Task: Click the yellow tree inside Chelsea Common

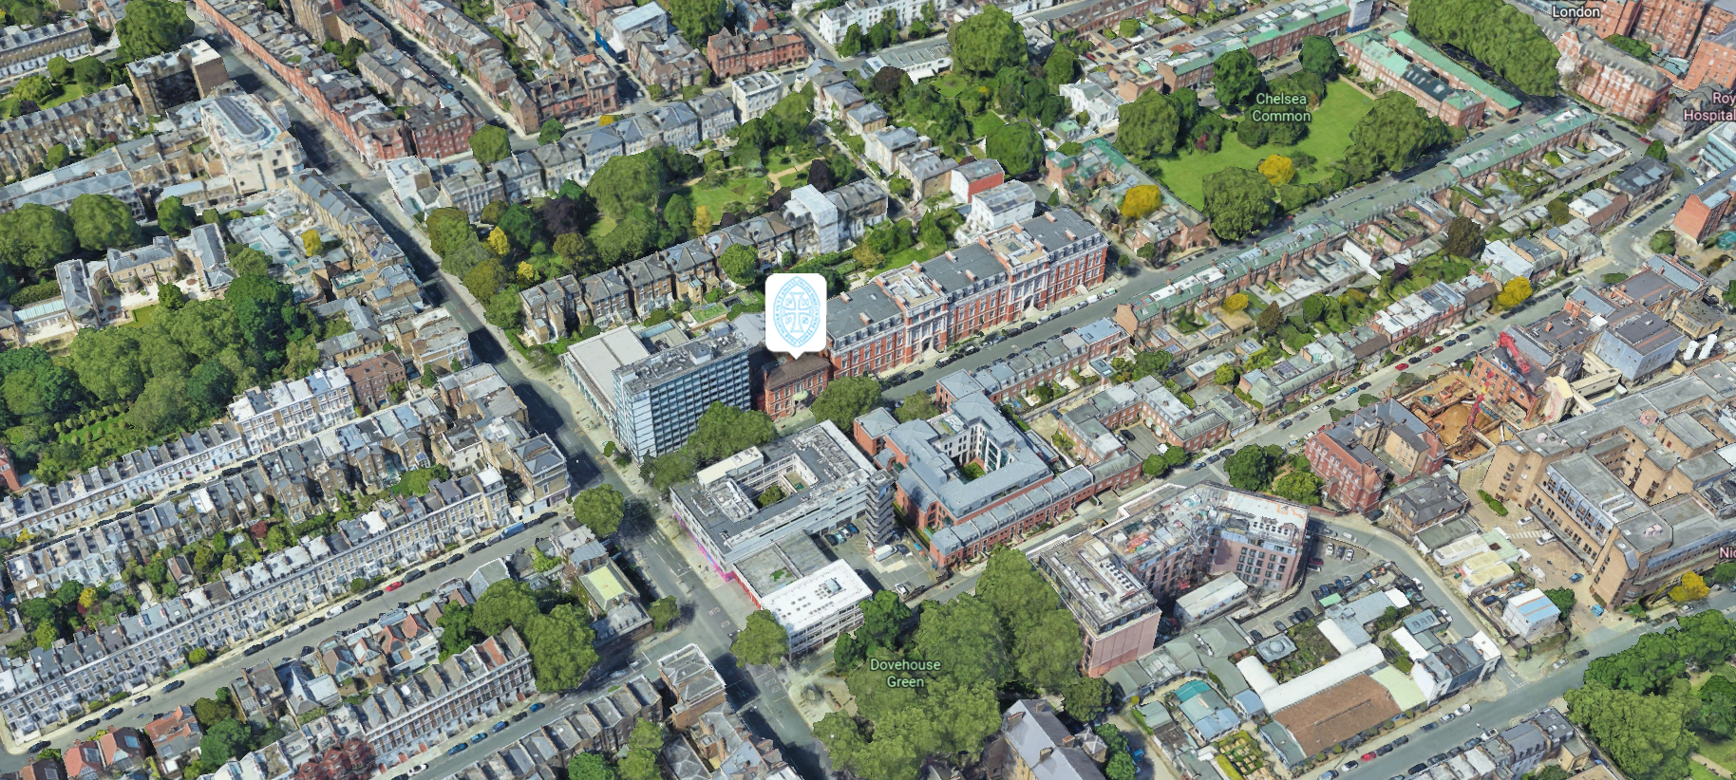Action: (1275, 170)
